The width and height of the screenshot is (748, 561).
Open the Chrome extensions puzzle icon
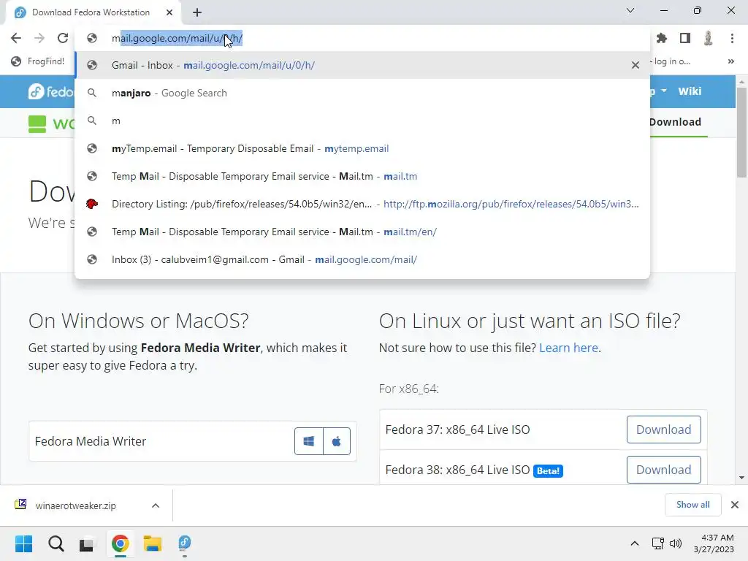click(662, 38)
